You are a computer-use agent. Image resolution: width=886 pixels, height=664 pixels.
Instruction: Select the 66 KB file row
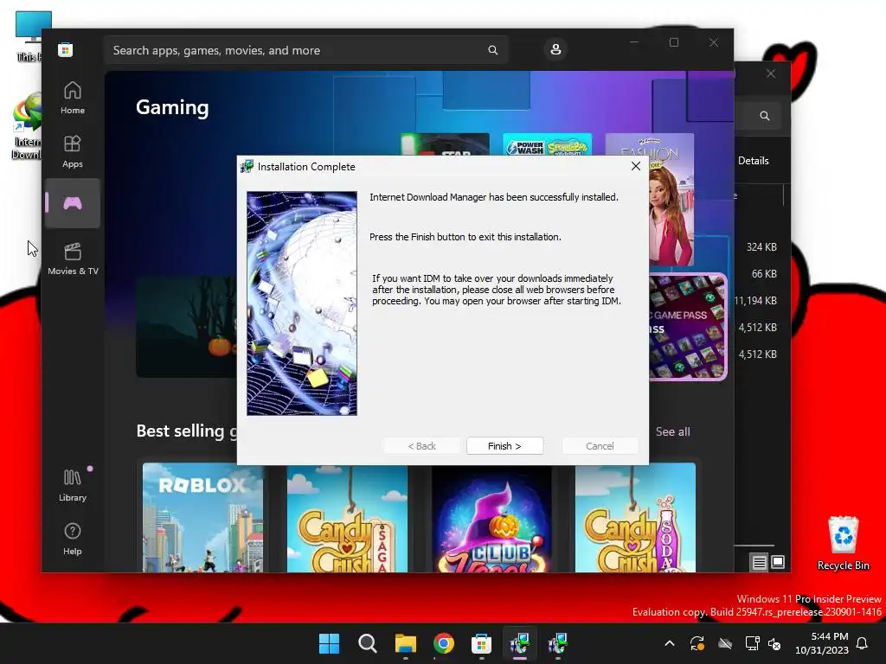coord(761,274)
